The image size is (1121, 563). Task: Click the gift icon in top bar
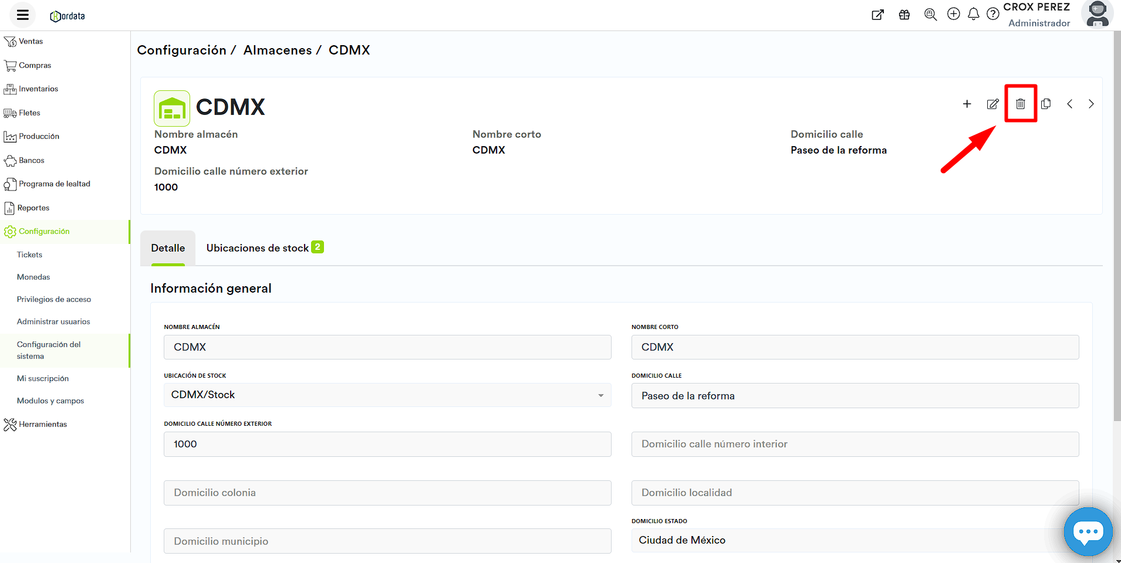coord(904,15)
